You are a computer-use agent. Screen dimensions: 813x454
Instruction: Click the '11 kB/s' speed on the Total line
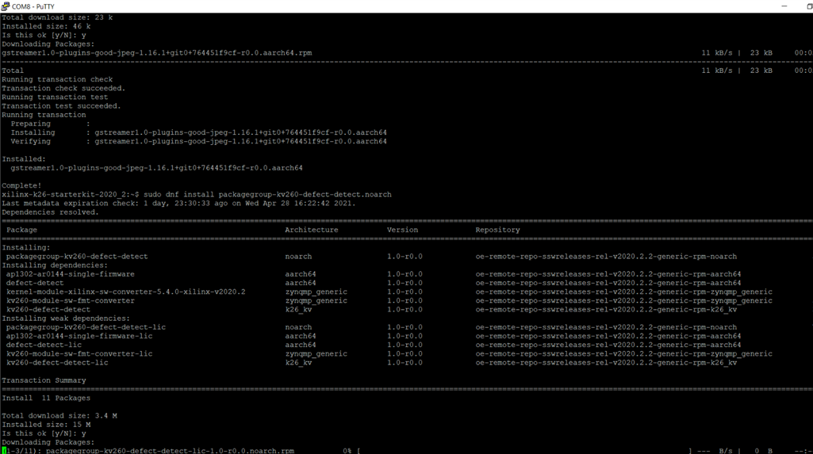pos(717,71)
